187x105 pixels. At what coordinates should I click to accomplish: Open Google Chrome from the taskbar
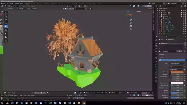(x=31, y=103)
